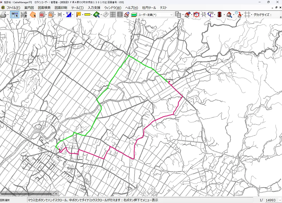
Task: Minimize the inner document window
Action: pyautogui.click(x=273, y=8)
